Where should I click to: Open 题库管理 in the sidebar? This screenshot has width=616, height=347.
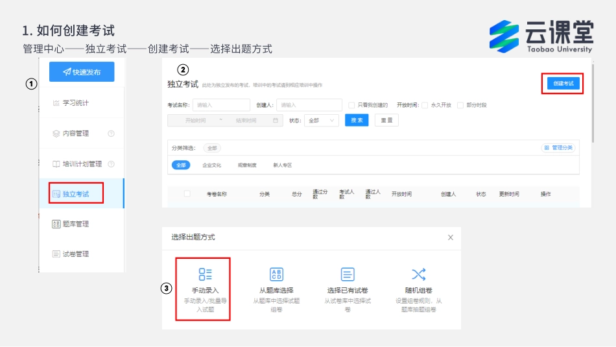75,224
